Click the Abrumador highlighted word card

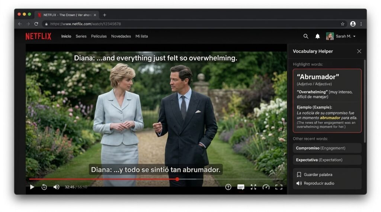(327, 101)
